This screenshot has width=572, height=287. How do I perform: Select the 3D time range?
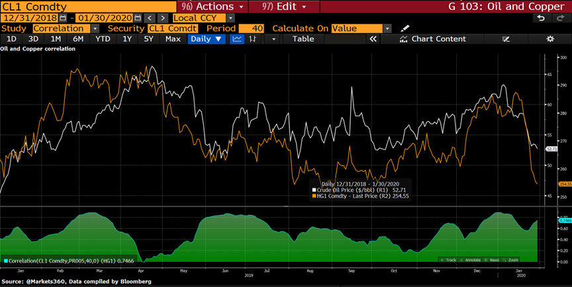coord(33,39)
